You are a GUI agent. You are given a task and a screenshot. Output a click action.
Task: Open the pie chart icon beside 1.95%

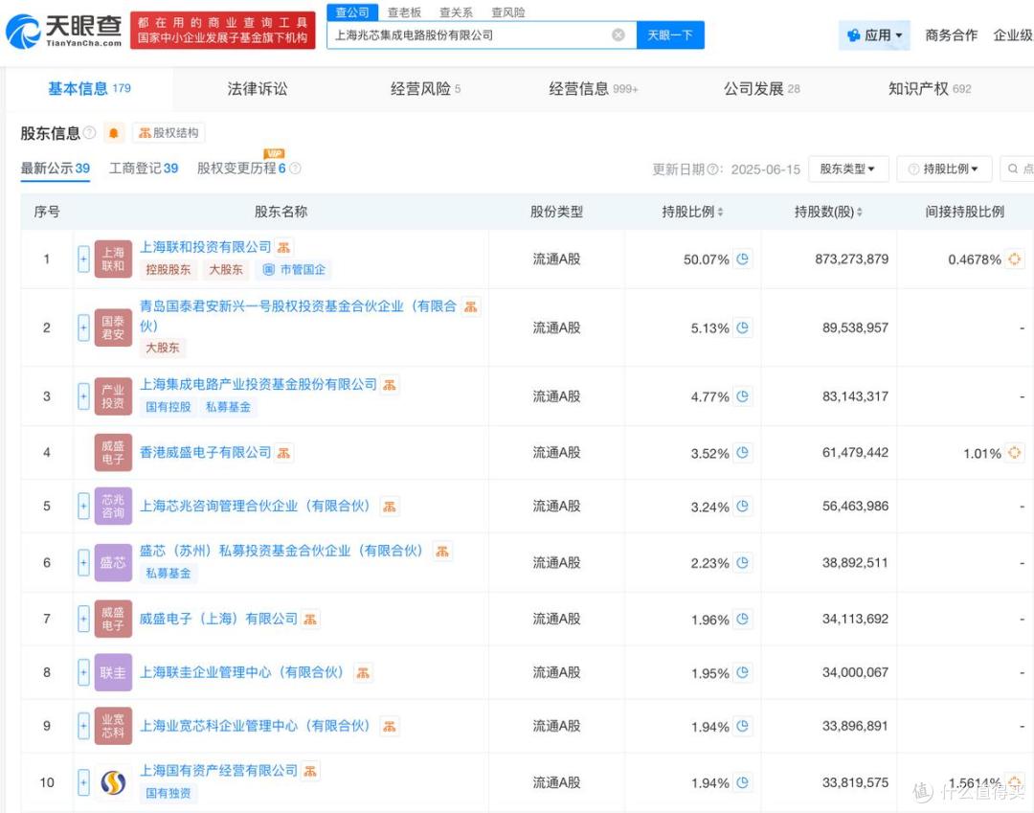click(743, 672)
